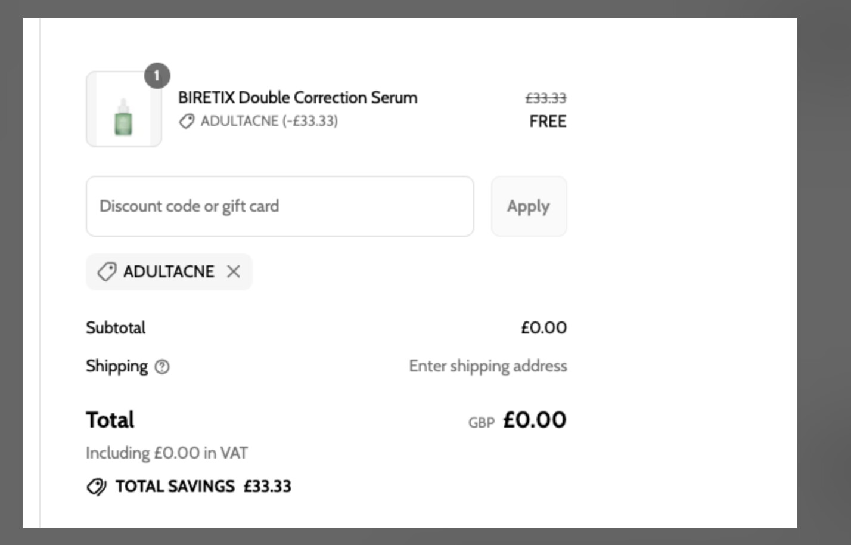Click the bold £0.00 total amount
The width and height of the screenshot is (851, 545).
pos(535,420)
